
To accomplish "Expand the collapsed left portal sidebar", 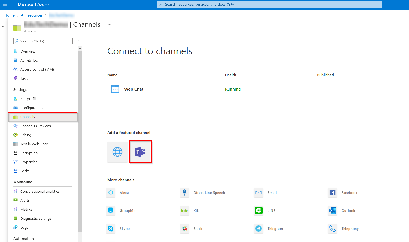I will click(x=3, y=27).
